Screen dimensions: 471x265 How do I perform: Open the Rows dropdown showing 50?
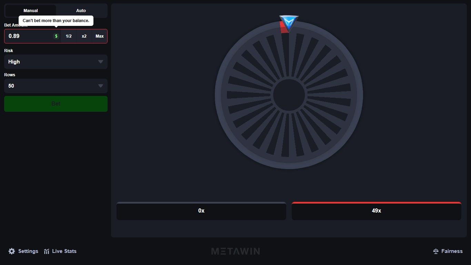click(56, 86)
